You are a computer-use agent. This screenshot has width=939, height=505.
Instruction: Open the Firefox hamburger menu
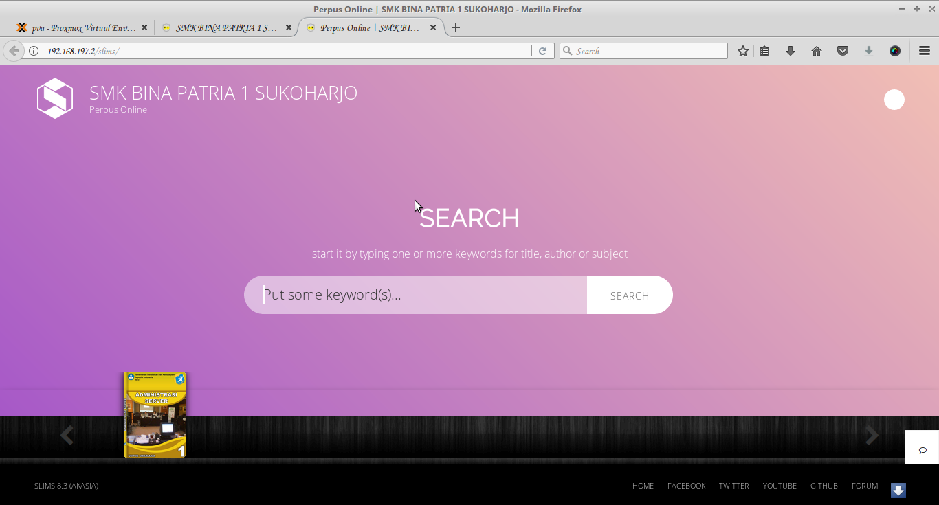(925, 51)
